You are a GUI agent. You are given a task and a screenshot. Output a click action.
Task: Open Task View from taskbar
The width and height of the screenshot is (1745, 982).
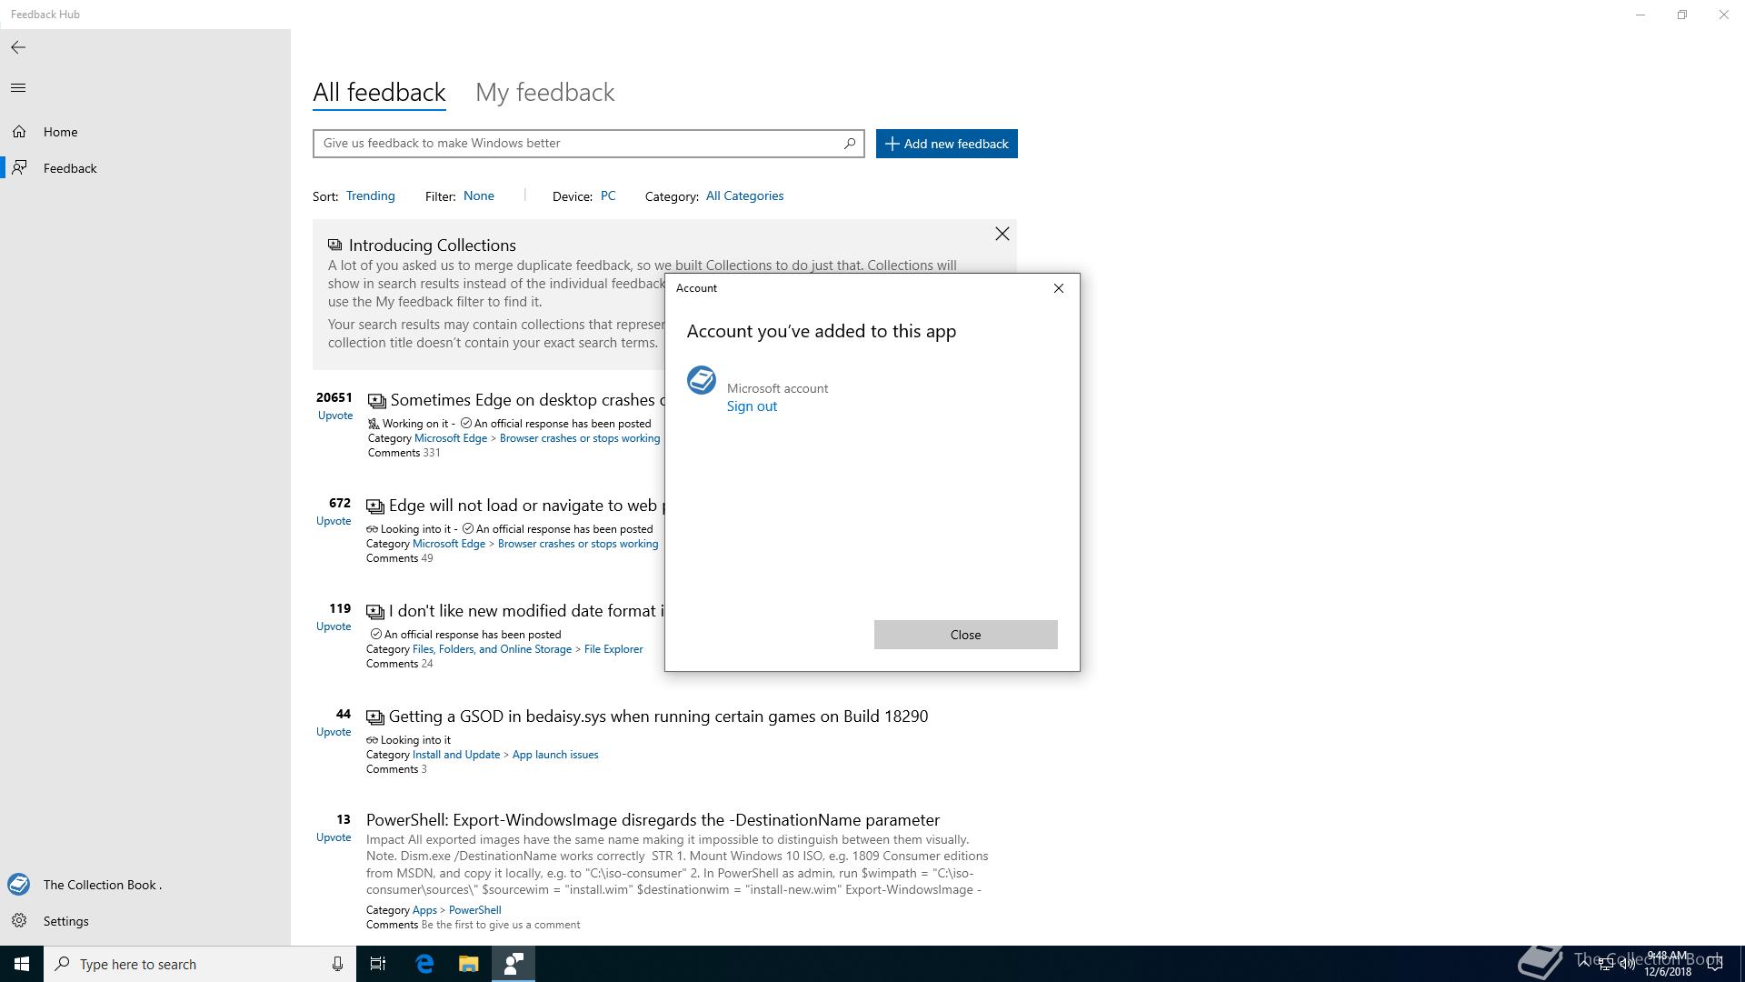pos(378,964)
